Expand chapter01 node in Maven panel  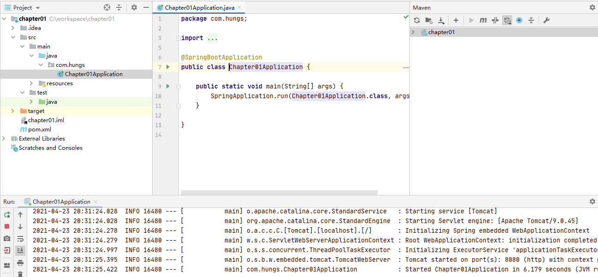point(413,32)
